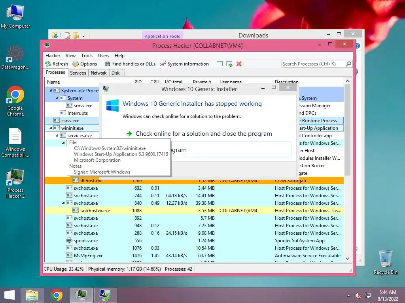Select the dllhost.exe process row
The height and width of the screenshot is (303, 405).
click(x=194, y=181)
